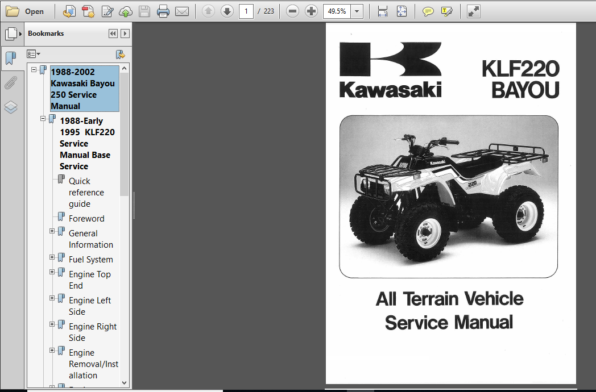596x392 pixels.
Task: Open the Page Thumbnails panel icon
Action: 11,34
